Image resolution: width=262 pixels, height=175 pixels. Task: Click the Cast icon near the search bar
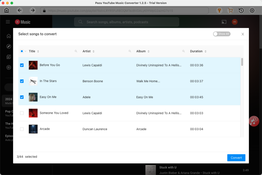point(224,22)
